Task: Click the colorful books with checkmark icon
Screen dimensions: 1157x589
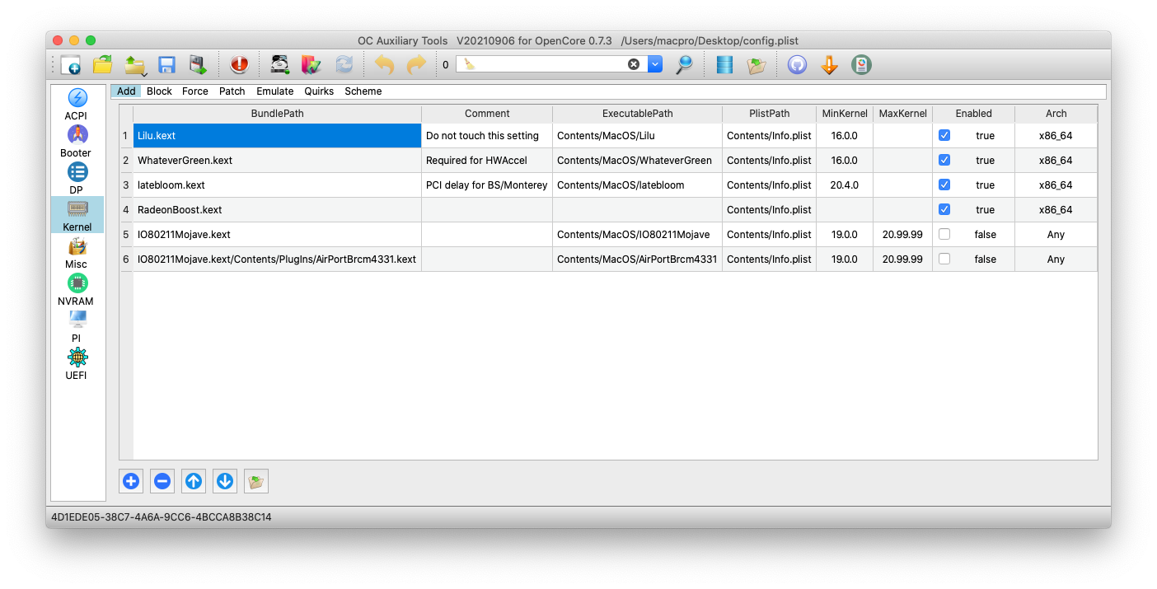Action: pyautogui.click(x=311, y=64)
